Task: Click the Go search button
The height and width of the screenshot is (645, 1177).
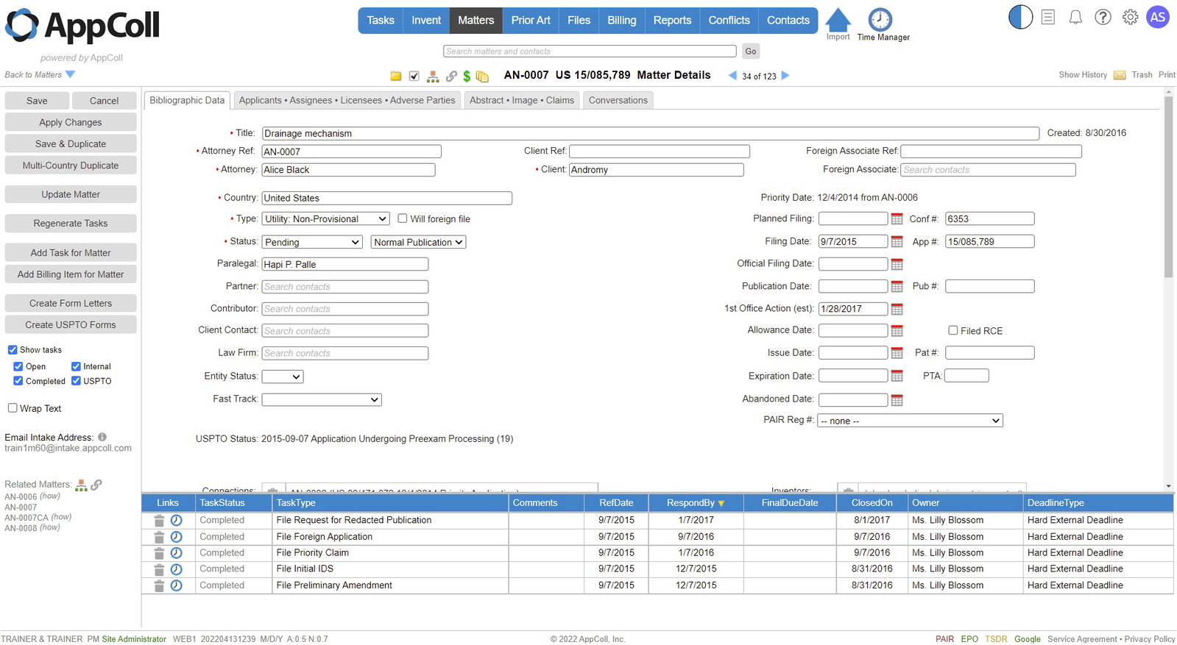Action: [x=750, y=51]
